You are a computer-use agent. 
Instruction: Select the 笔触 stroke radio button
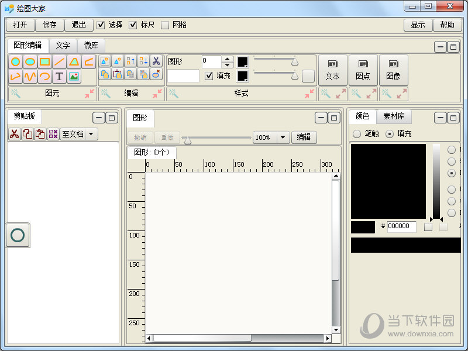[x=357, y=134]
